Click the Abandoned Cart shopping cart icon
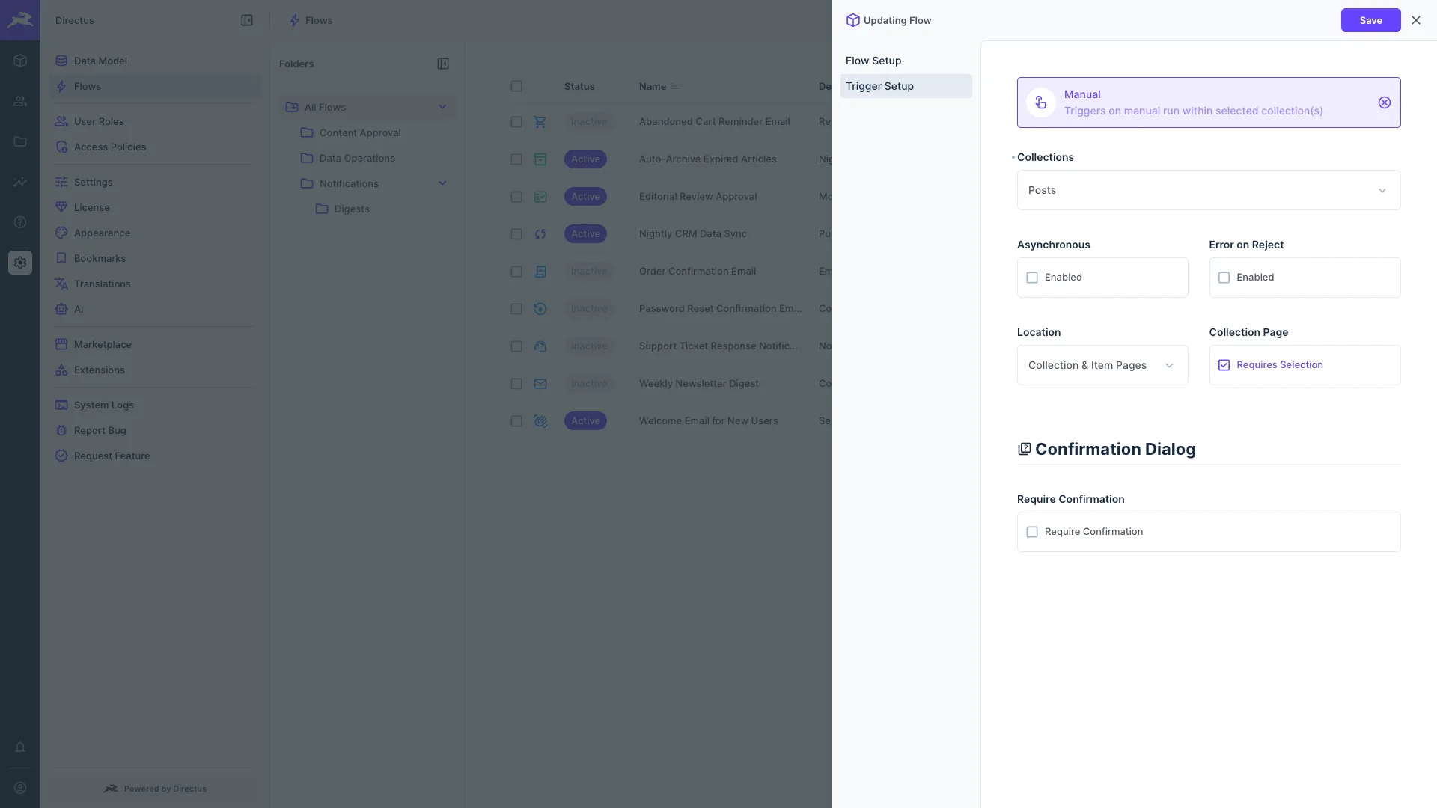This screenshot has height=808, width=1437. [540, 122]
